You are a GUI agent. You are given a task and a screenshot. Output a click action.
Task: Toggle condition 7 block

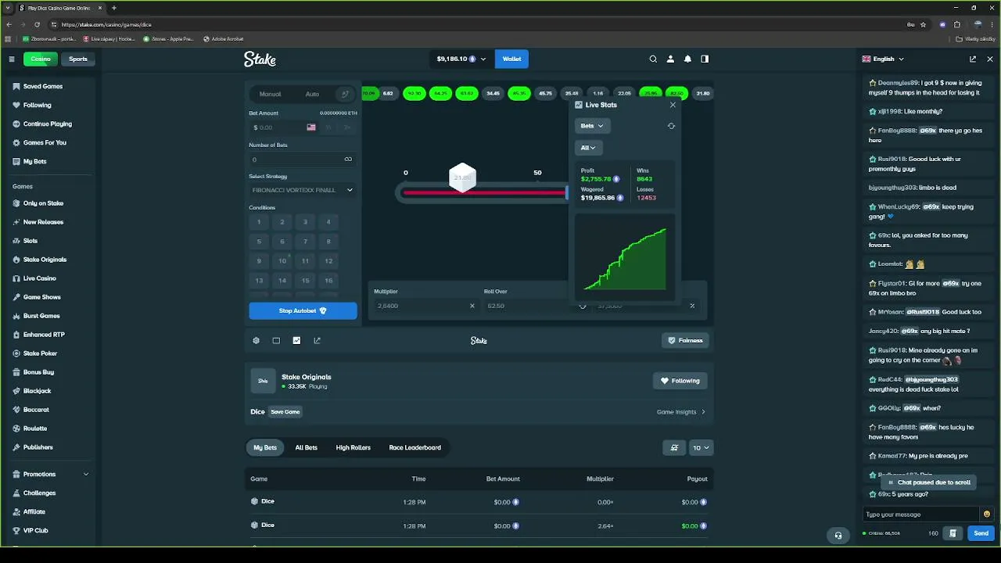click(305, 242)
